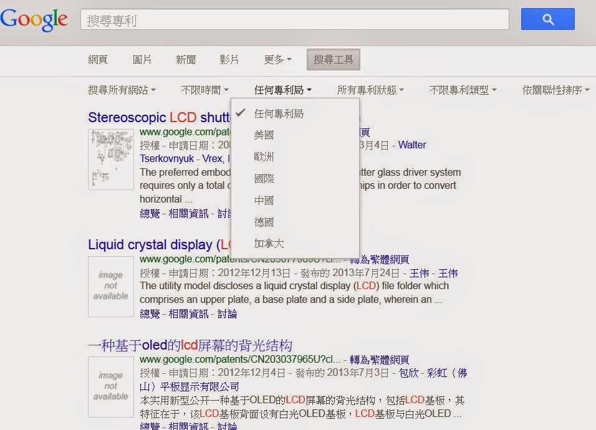596x430 pixels.
Task: Switch to the 新聞 tab
Action: click(186, 60)
